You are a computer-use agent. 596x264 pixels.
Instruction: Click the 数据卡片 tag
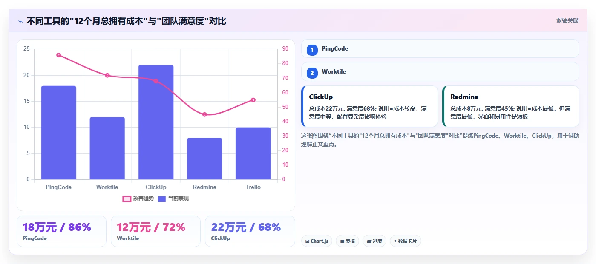coord(405,241)
